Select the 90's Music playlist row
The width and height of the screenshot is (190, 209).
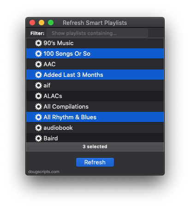[95, 43]
